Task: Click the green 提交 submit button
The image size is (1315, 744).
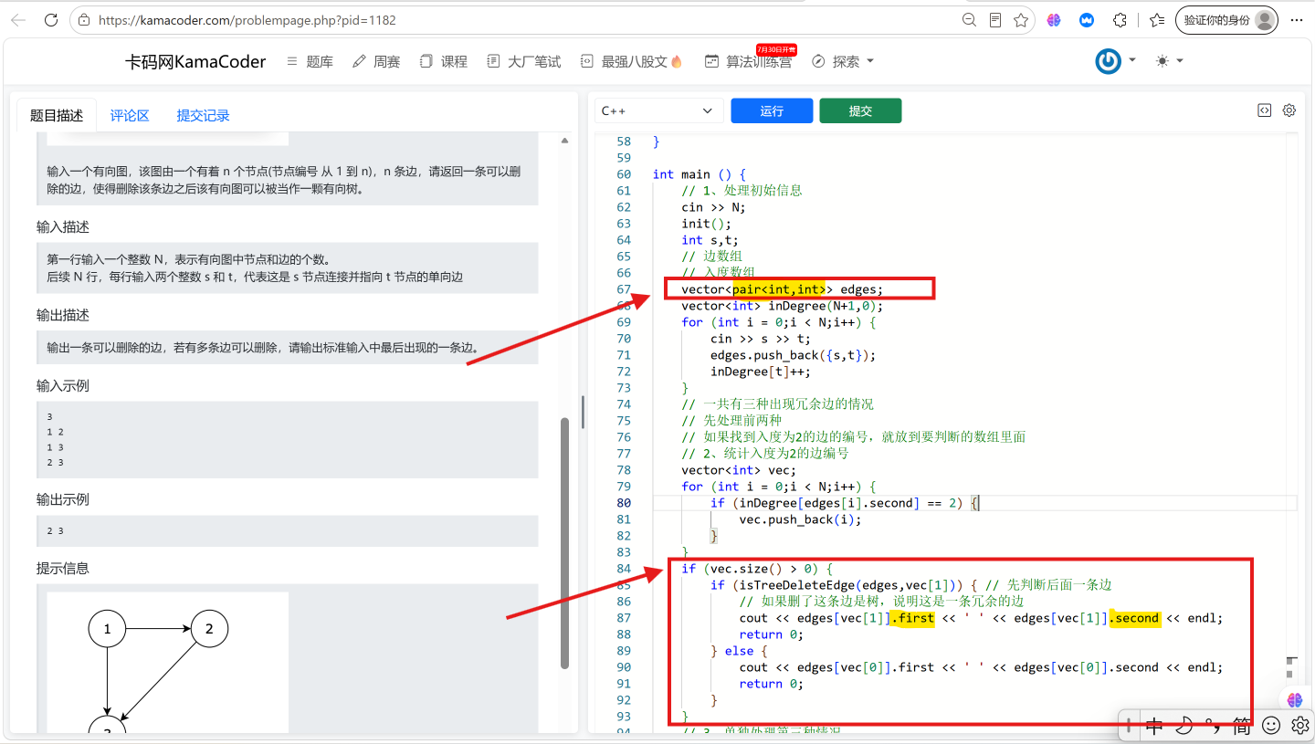Action: (x=860, y=110)
